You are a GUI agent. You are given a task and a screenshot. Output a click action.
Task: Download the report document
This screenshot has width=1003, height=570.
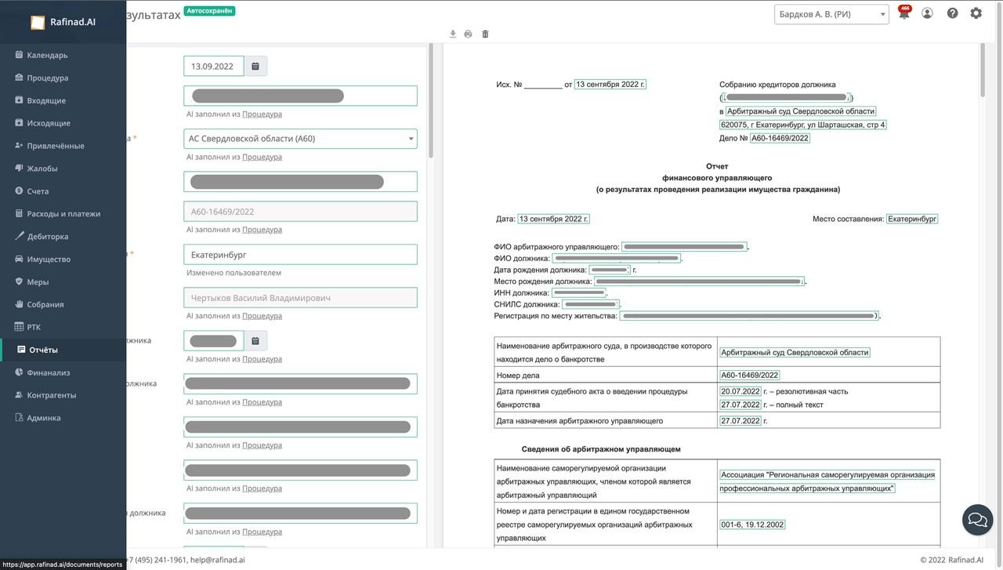click(453, 34)
